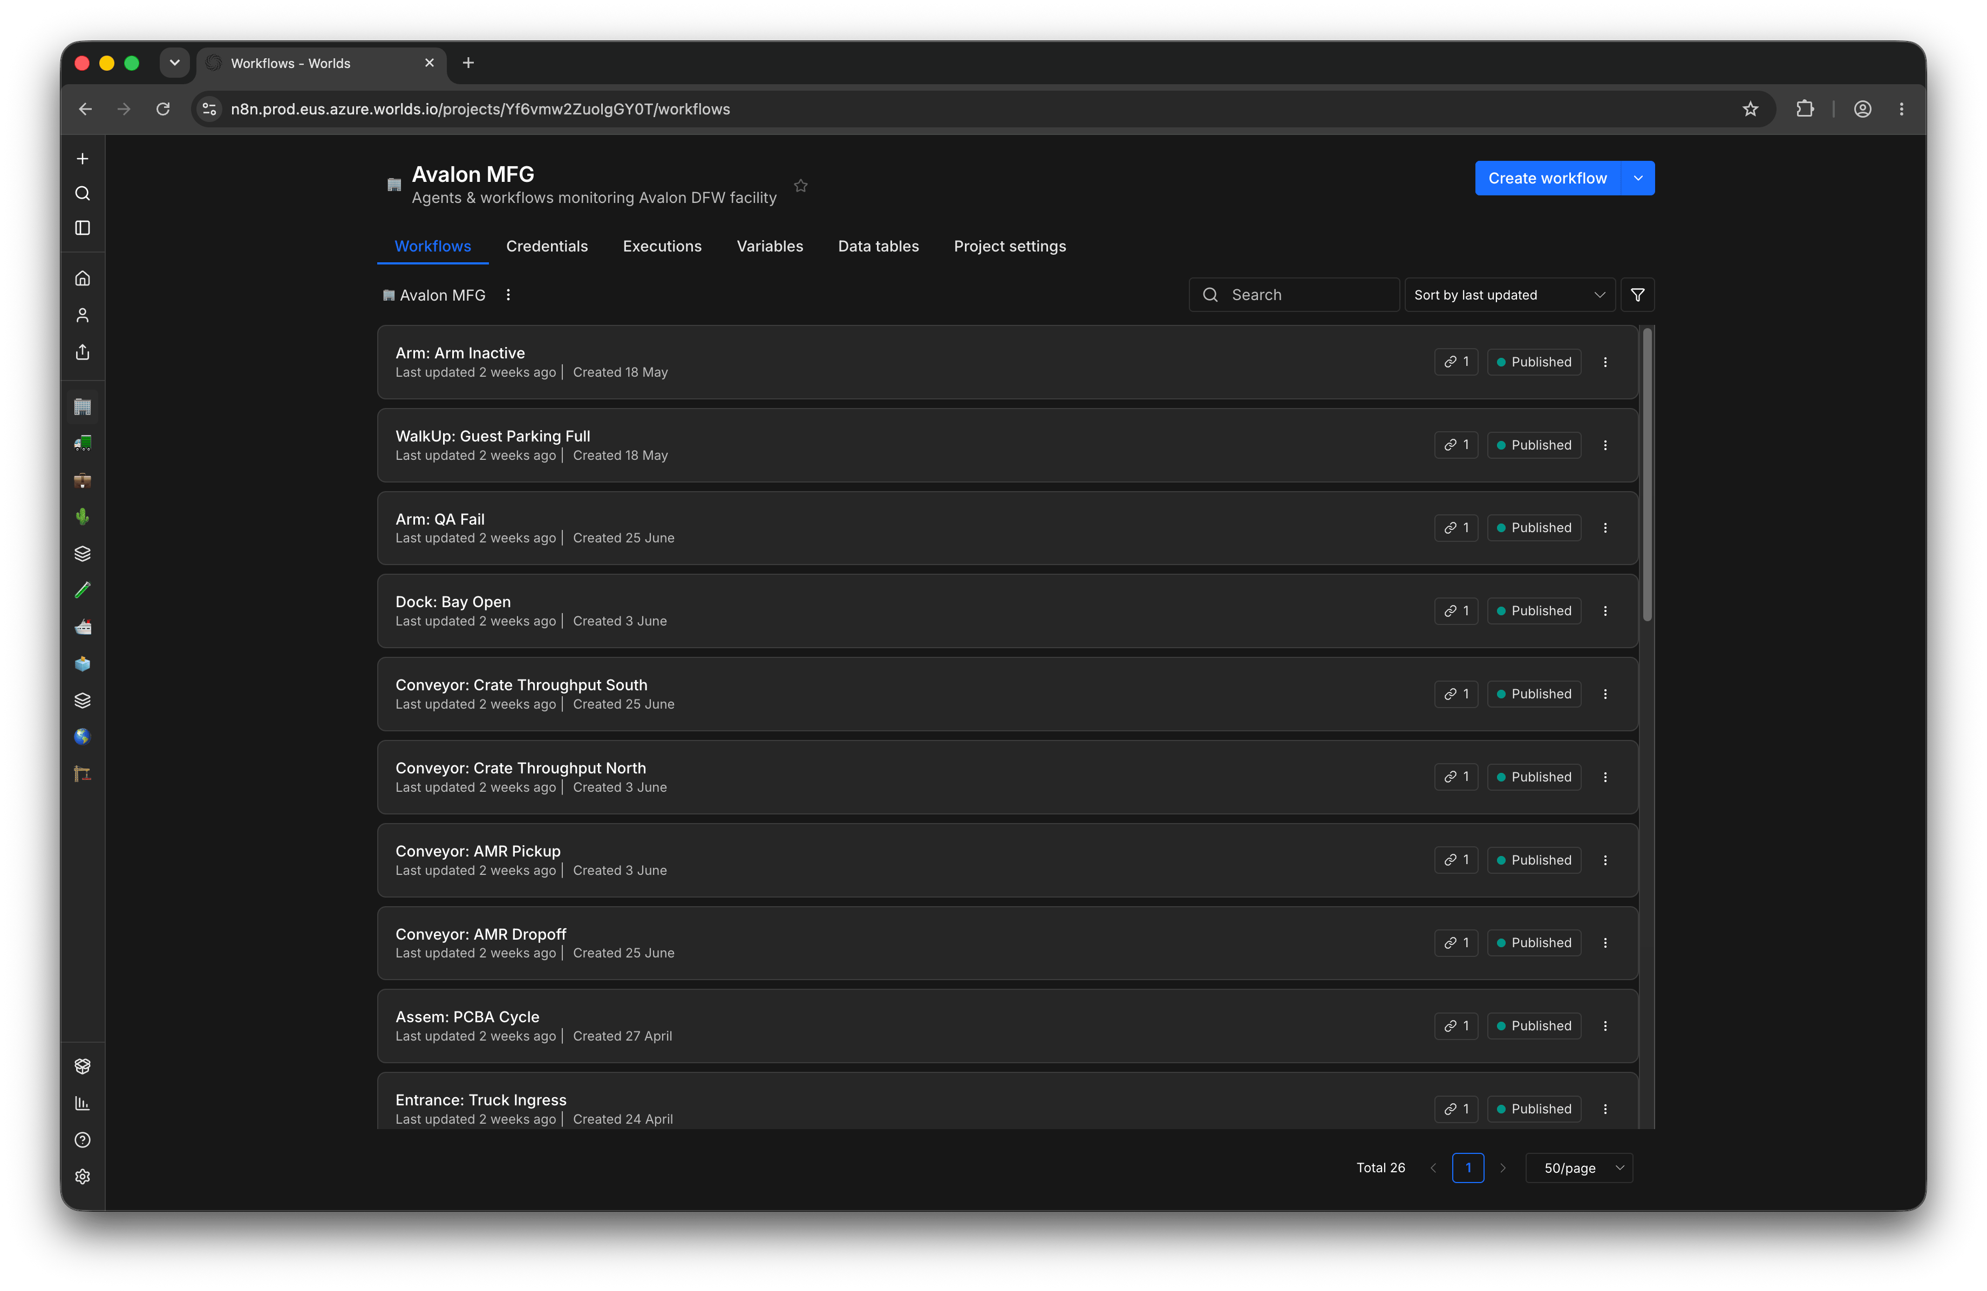Click the previous page arrow
The height and width of the screenshot is (1291, 1987).
(1433, 1168)
